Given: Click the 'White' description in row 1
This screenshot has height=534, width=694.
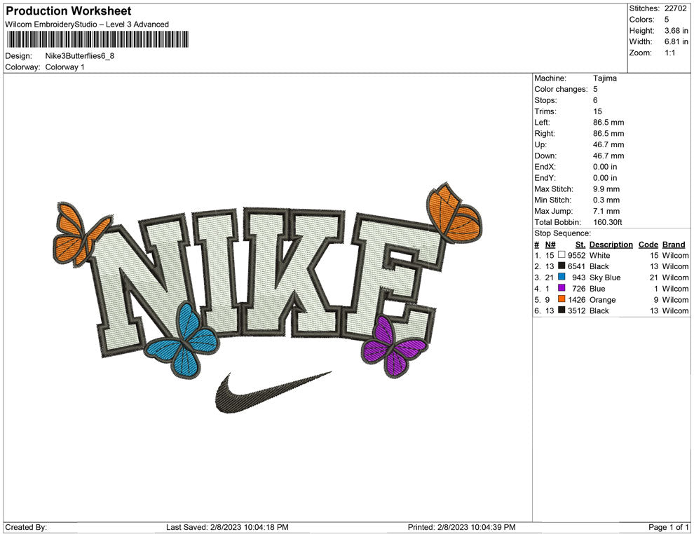Looking at the screenshot, I should coord(600,255).
